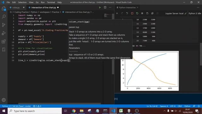The width and height of the screenshot is (202, 114).
Task: Open editor More Actions ellipsis menu
Action: coord(110,8)
